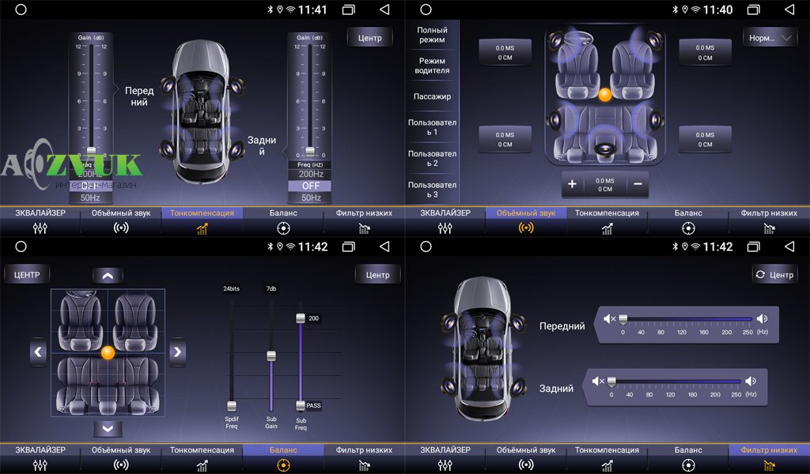Tap orange ball in Объёмный звук seat view
810x474 pixels.
[x=605, y=94]
